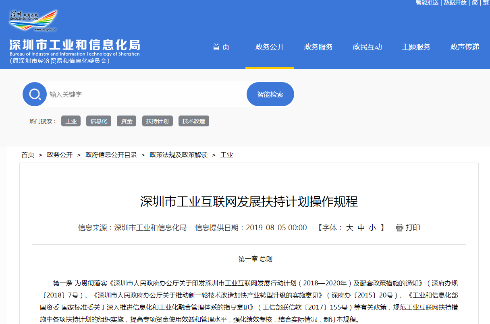Click the 资金 hot search tag
This screenshot has height=324, width=490.
127,121
